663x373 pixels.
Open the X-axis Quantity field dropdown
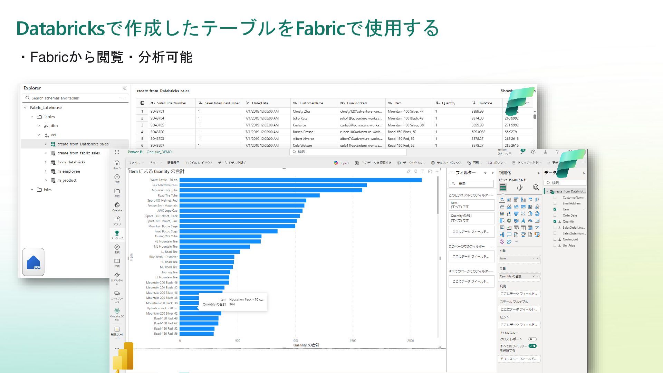point(534,276)
